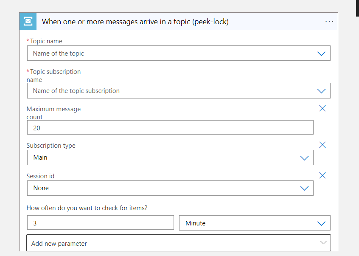Remove the Session id parameter
The image size is (359, 256).
[x=323, y=175]
